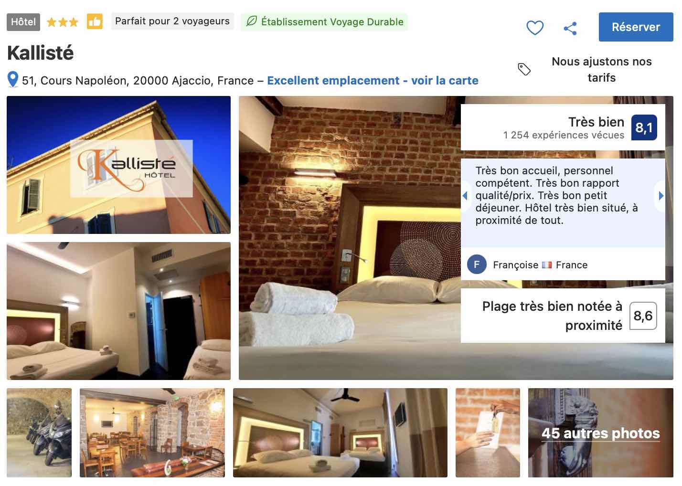This screenshot has width=682, height=486.
Task: Open the 45 autres photos gallery
Action: pos(600,433)
